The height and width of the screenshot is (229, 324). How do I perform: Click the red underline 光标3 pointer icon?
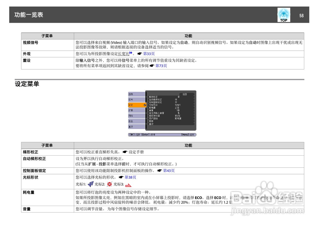pos(128,185)
